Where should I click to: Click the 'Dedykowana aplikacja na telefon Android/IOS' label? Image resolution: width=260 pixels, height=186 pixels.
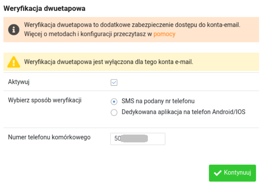pos(183,112)
